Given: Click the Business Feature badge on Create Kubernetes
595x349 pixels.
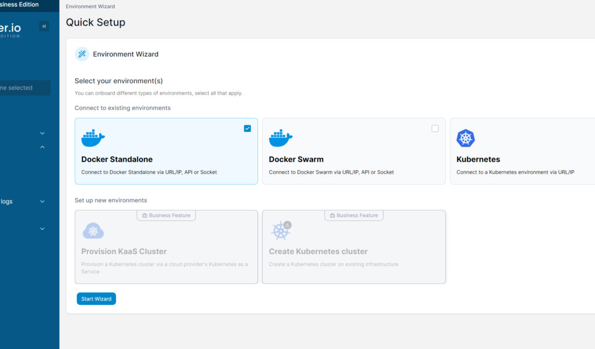Looking at the screenshot, I should pos(354,215).
